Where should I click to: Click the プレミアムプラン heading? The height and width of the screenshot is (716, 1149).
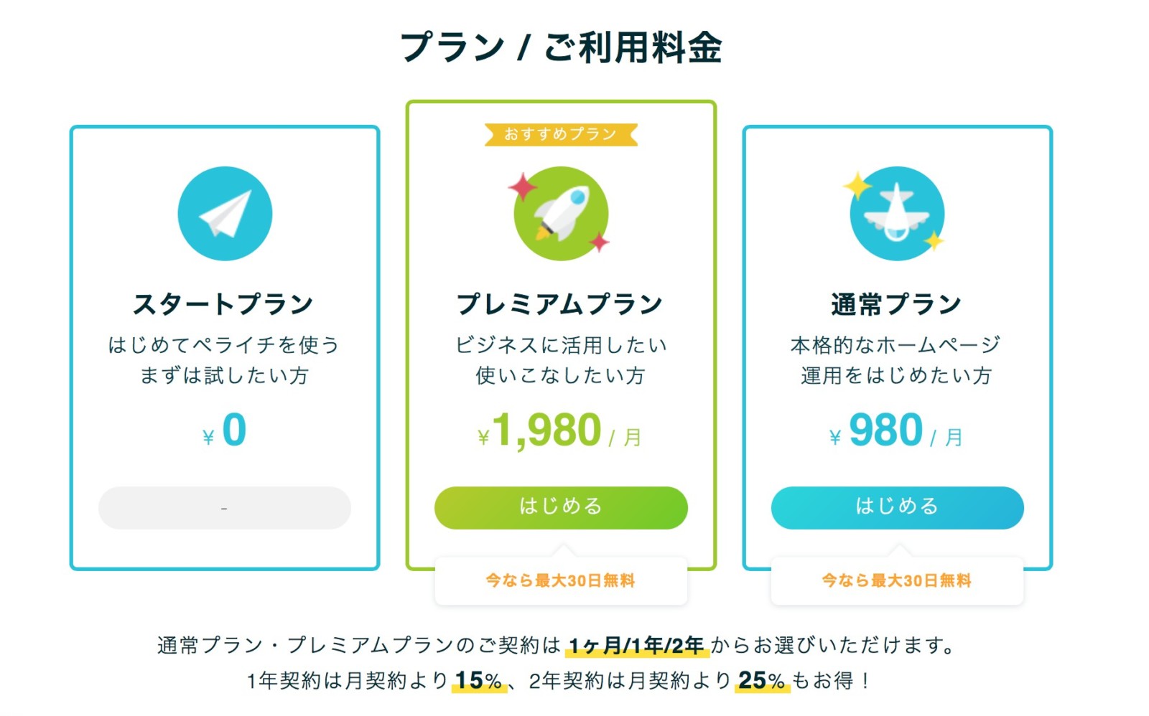[560, 304]
